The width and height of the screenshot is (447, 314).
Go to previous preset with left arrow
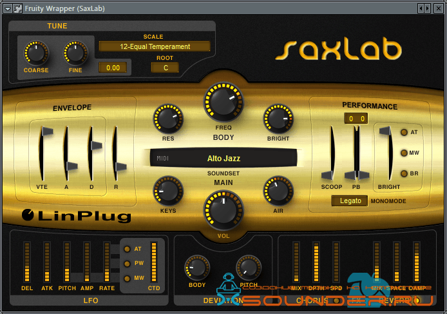[x=421, y=8]
